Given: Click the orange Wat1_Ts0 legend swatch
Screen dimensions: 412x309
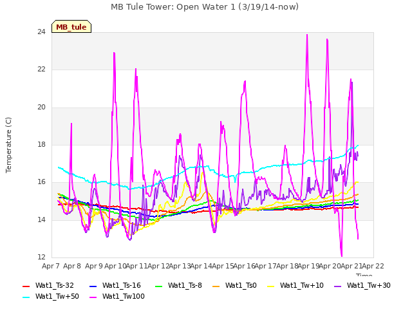Looking at the screenshot, I should coord(216,286).
